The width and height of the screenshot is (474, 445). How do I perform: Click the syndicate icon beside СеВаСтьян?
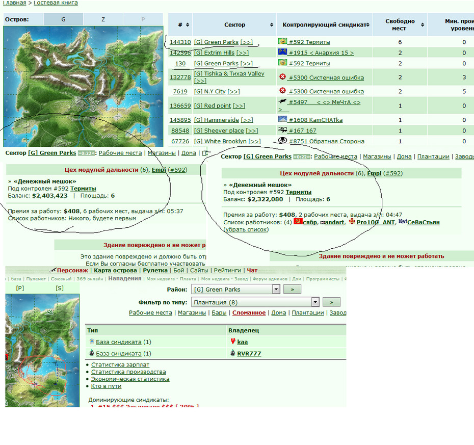tap(402, 221)
